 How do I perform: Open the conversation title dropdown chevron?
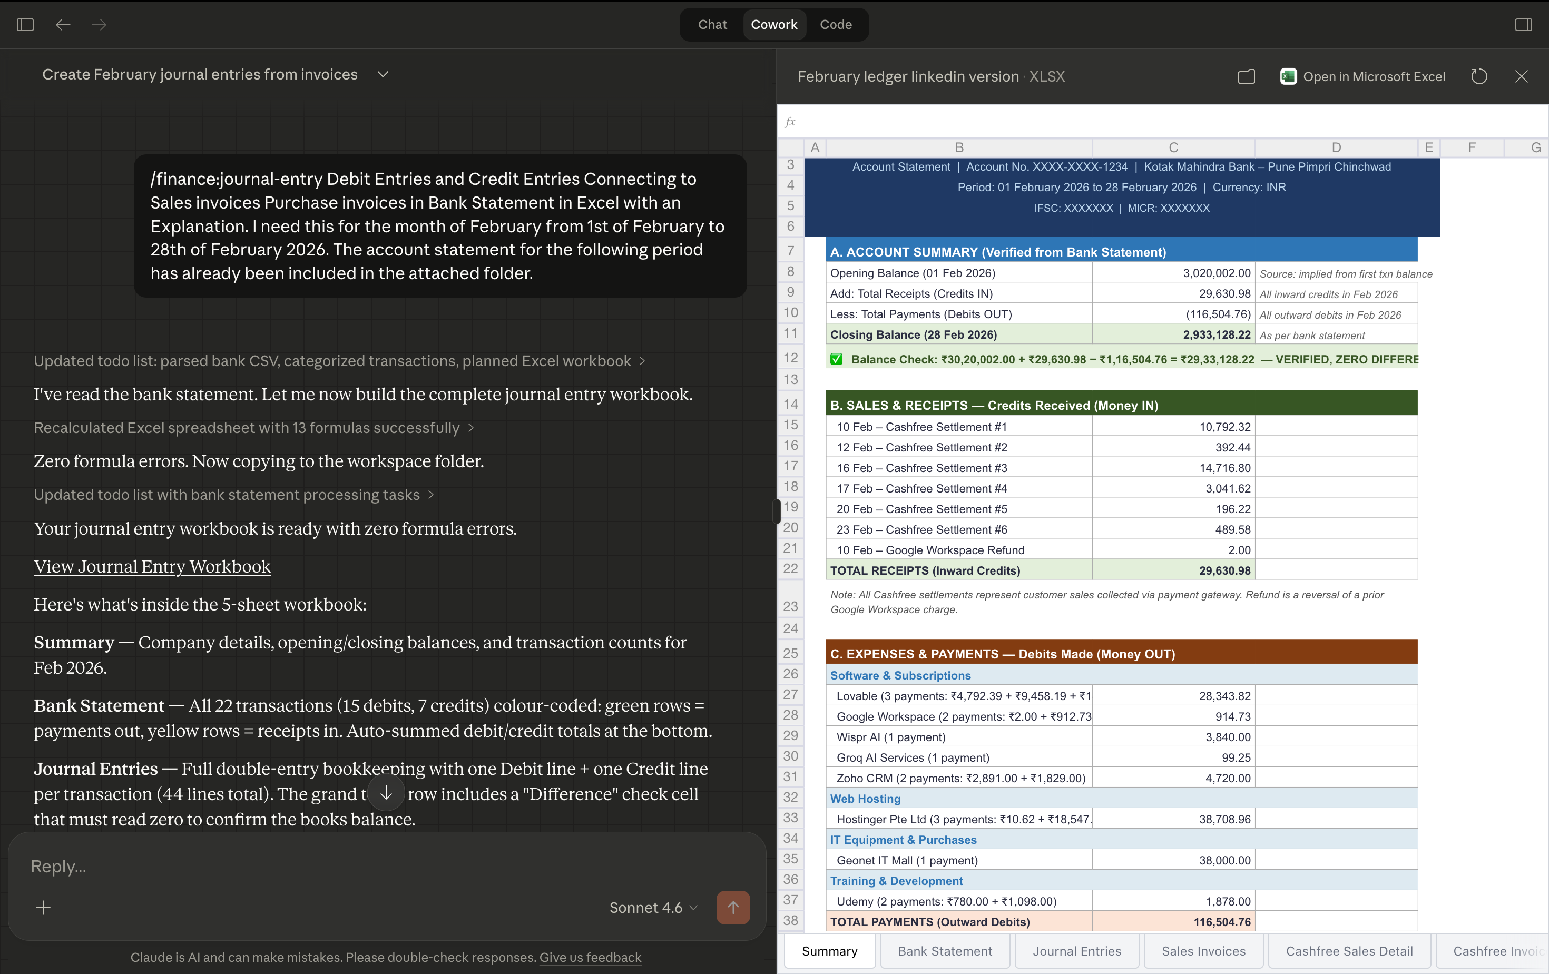coord(383,75)
